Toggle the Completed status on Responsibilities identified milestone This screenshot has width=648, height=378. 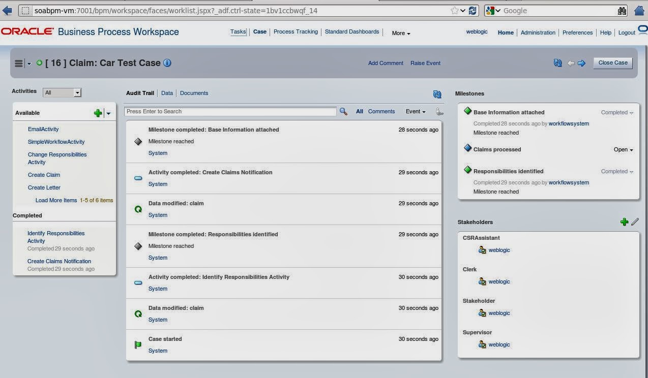tap(617, 171)
